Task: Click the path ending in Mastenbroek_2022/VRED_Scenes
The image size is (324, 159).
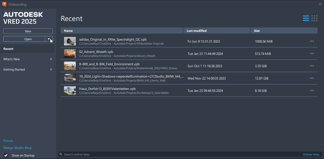Action: coord(128,68)
